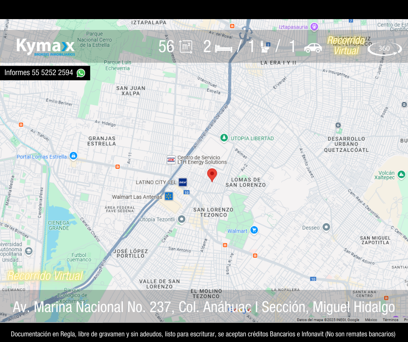This screenshot has height=342, width=408.
Task: Click the highway 7 shield at top right
Action: 351,21
